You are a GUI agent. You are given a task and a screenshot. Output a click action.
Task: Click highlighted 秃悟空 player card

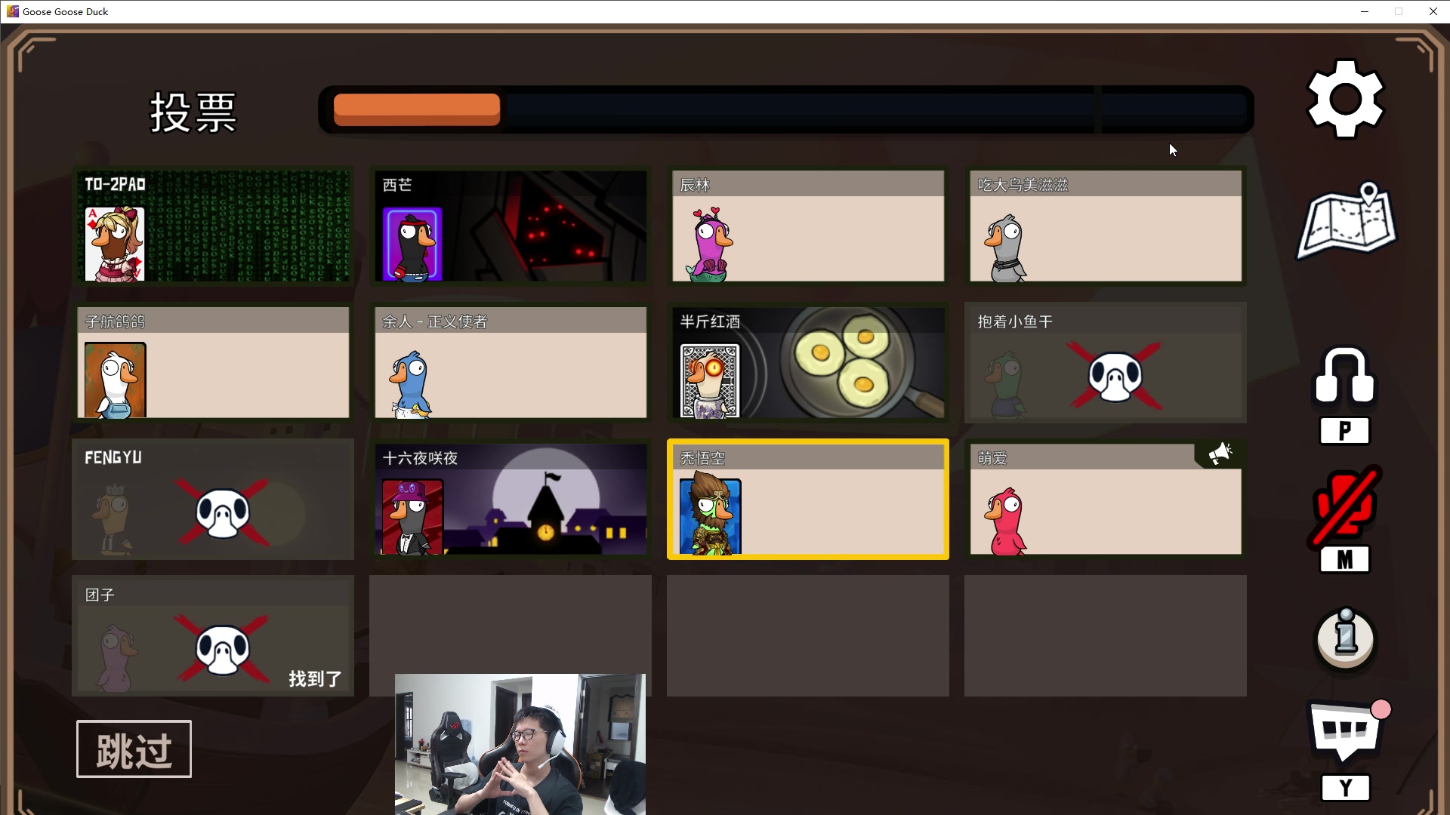[x=808, y=500]
